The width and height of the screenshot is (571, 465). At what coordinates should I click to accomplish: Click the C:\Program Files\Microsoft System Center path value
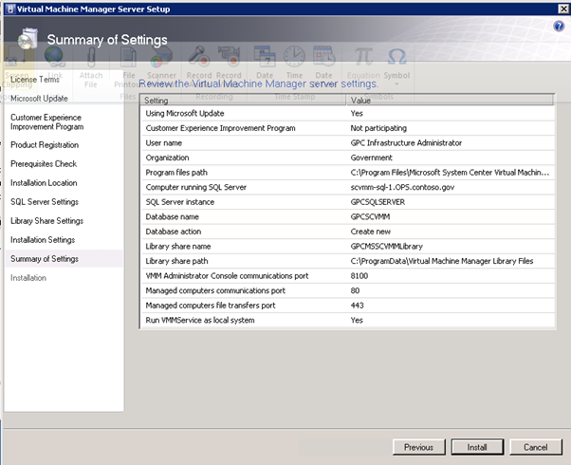(x=450, y=173)
